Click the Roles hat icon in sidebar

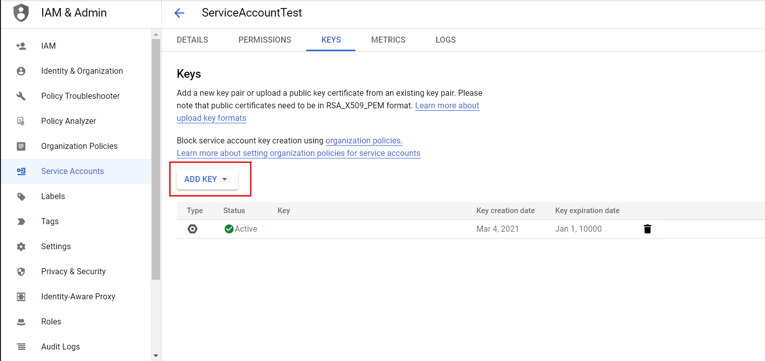point(21,322)
